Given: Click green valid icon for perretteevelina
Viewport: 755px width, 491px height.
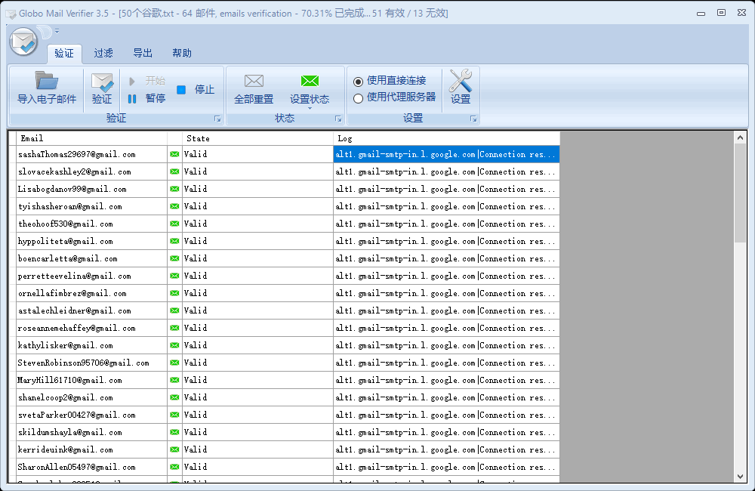Looking at the screenshot, I should click(175, 276).
